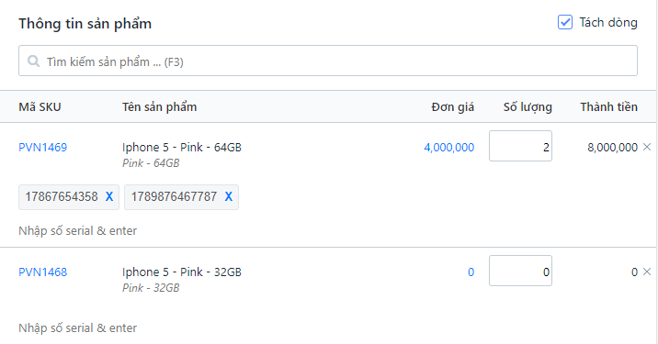Edit unit price 0 for PVN1468
The image size is (658, 344).
[x=471, y=272]
